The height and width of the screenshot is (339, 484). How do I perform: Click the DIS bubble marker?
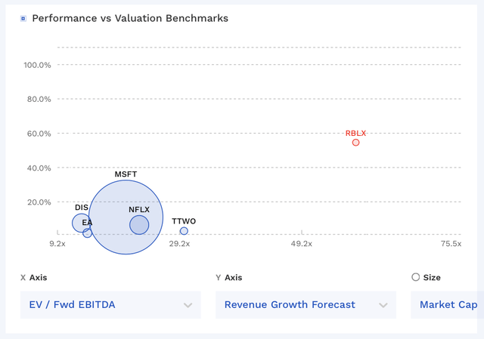pos(80,222)
